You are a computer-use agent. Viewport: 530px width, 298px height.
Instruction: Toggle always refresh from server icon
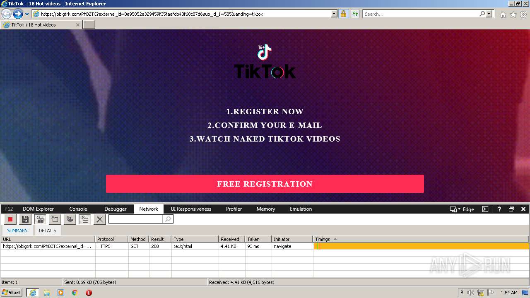(40, 219)
